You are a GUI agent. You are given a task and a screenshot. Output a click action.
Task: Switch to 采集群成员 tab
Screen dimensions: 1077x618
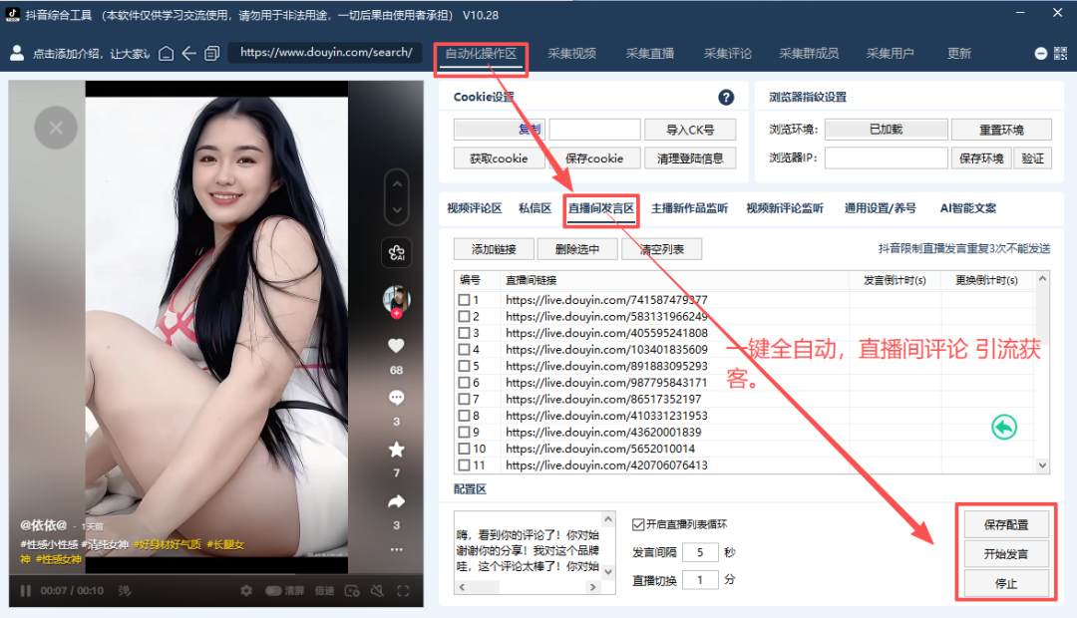tap(809, 54)
